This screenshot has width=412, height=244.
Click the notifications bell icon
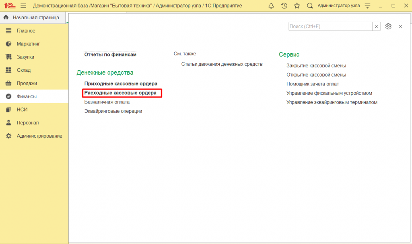pyautogui.click(x=271, y=6)
